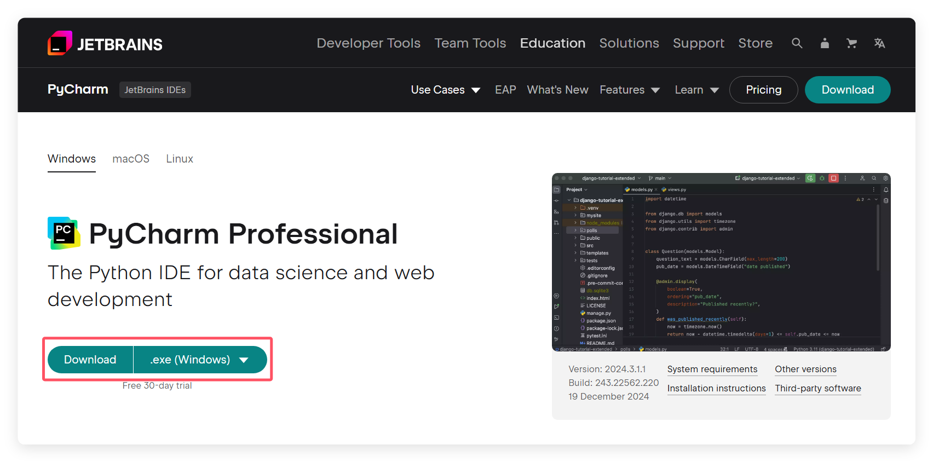Switch to the macOS tab

[131, 159]
